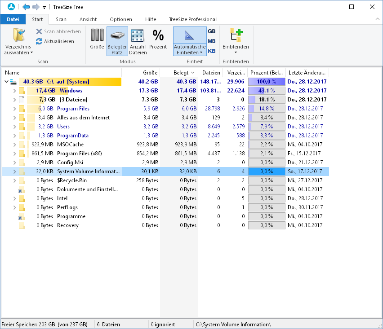383x329 pixels.
Task: Click the Program Files (x86) folder icon
Action: (x=22, y=154)
